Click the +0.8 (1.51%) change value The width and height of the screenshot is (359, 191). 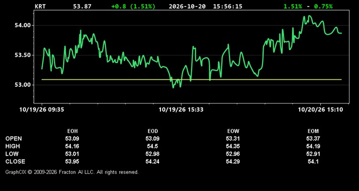133,6
